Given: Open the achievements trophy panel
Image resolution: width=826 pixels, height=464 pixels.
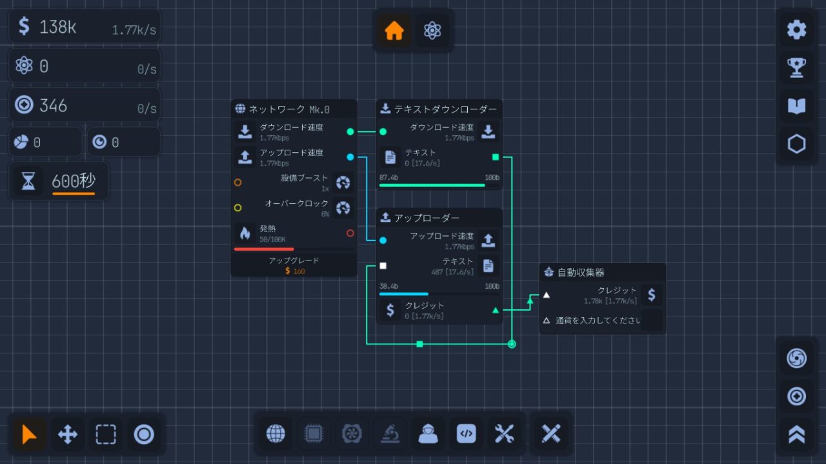Looking at the screenshot, I should pyautogui.click(x=796, y=68).
